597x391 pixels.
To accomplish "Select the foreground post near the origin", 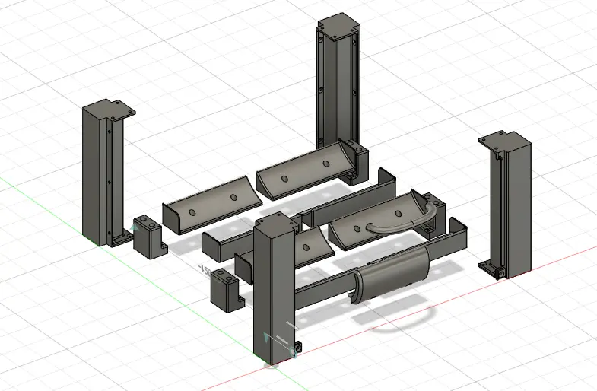I will 273,289.
